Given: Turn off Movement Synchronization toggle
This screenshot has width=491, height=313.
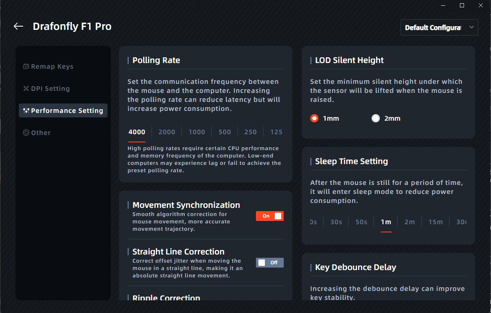Looking at the screenshot, I should point(269,216).
